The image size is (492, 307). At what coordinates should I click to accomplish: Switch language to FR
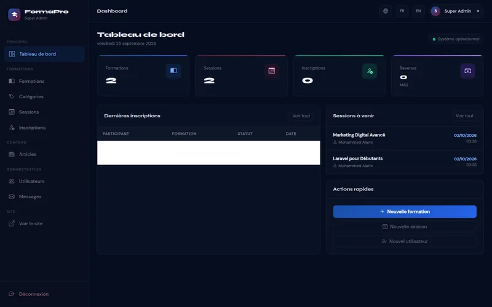(402, 11)
